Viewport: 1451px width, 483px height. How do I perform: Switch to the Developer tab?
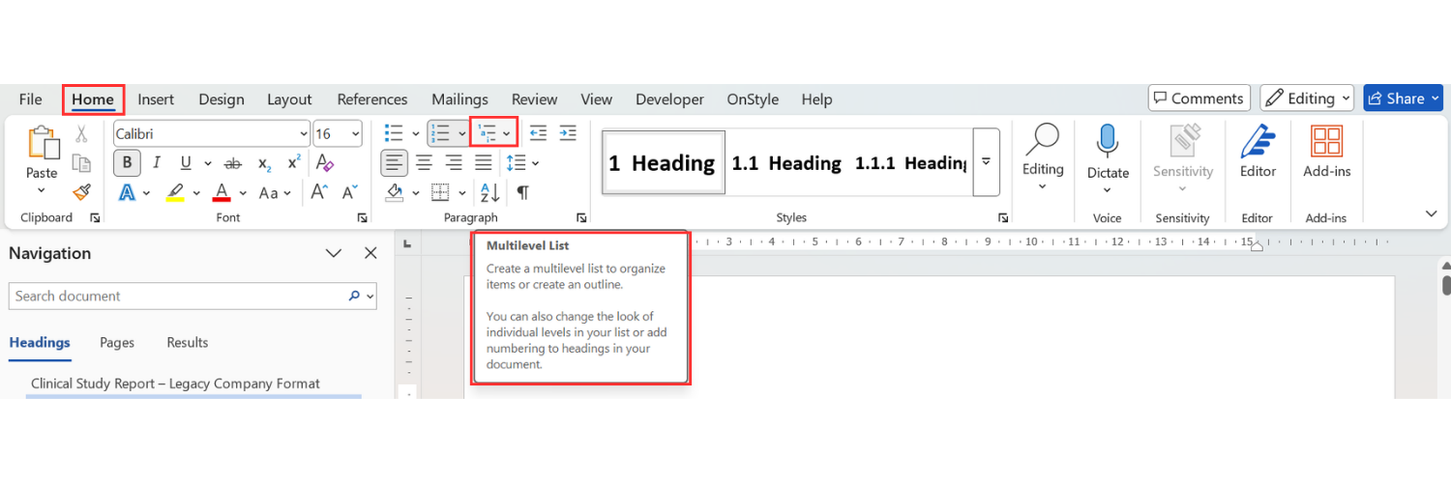pos(669,99)
